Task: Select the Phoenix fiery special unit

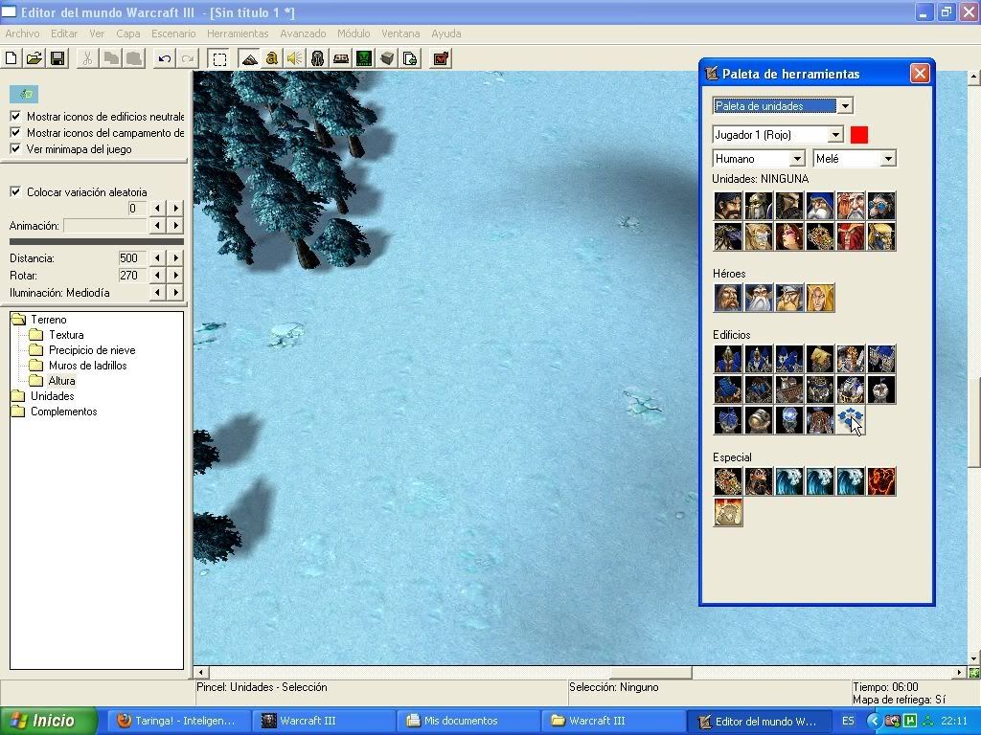Action: click(x=881, y=481)
